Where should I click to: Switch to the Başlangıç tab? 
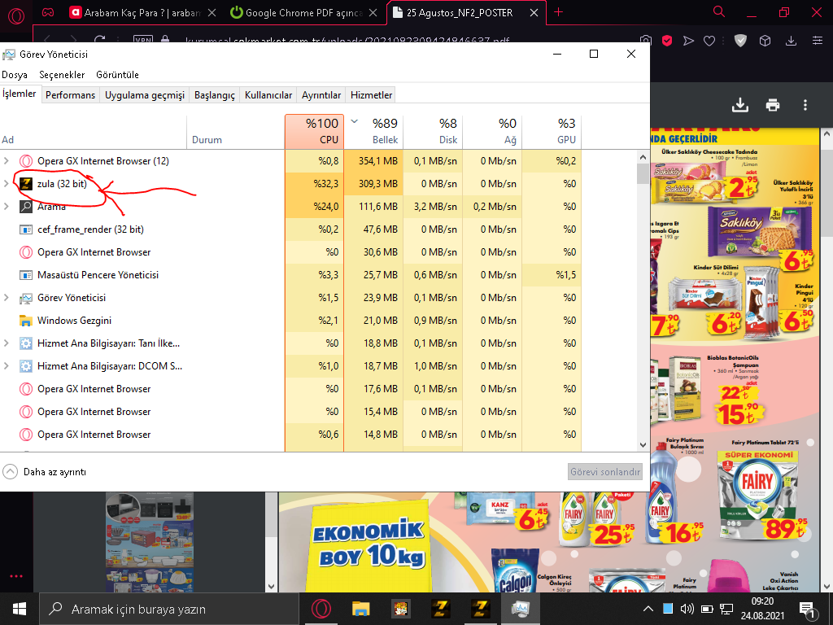click(215, 95)
